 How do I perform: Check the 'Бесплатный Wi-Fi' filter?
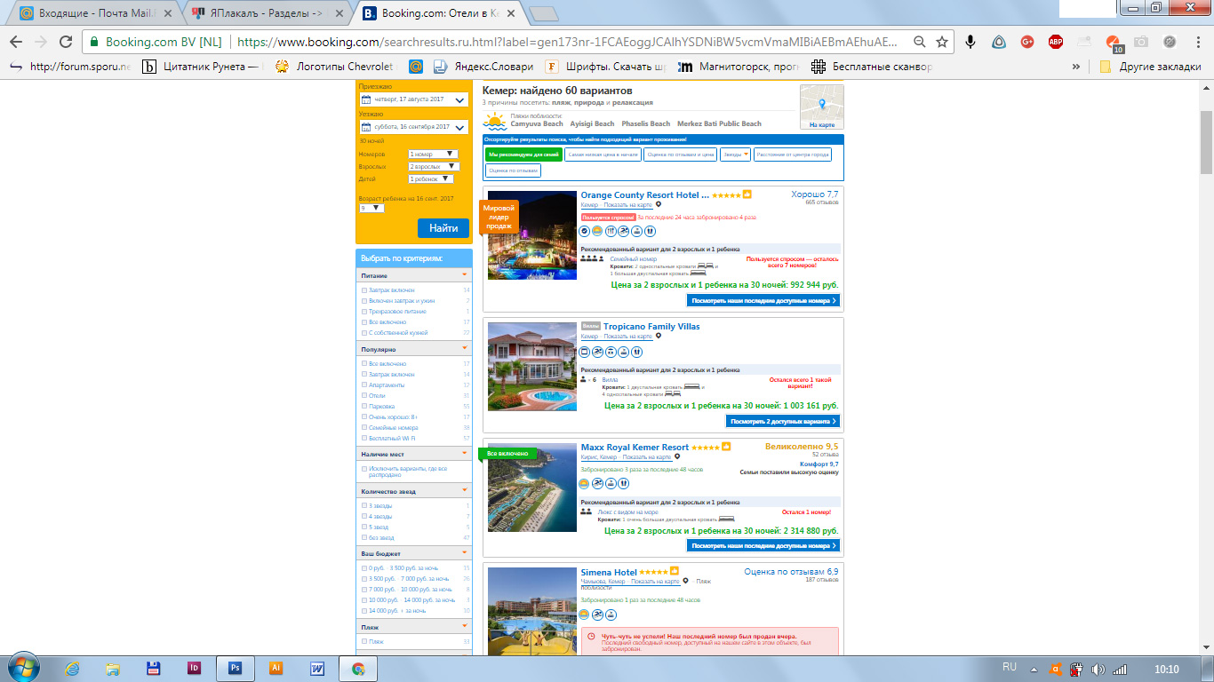(364, 439)
